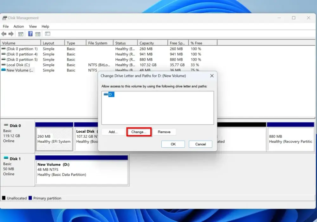Click the drive icon of Disk 0 partition 1
317x222 pixels.
[x=3, y=49]
